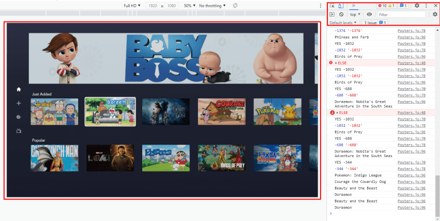Activate the inspect element picker

click(x=332, y=6)
